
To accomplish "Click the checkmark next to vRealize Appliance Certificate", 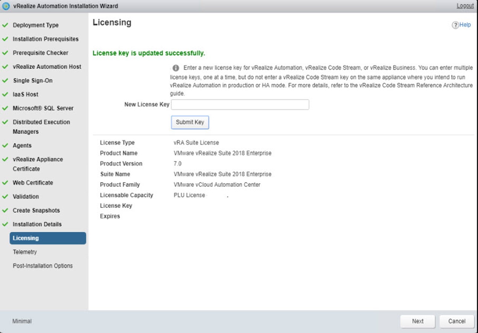I will pos(5,159).
